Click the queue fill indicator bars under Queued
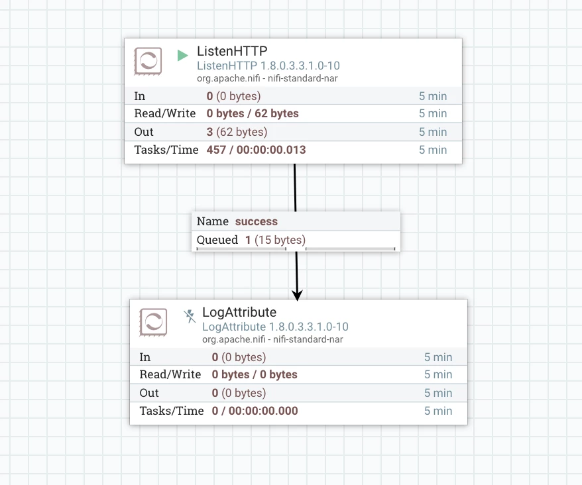 pyautogui.click(x=296, y=248)
